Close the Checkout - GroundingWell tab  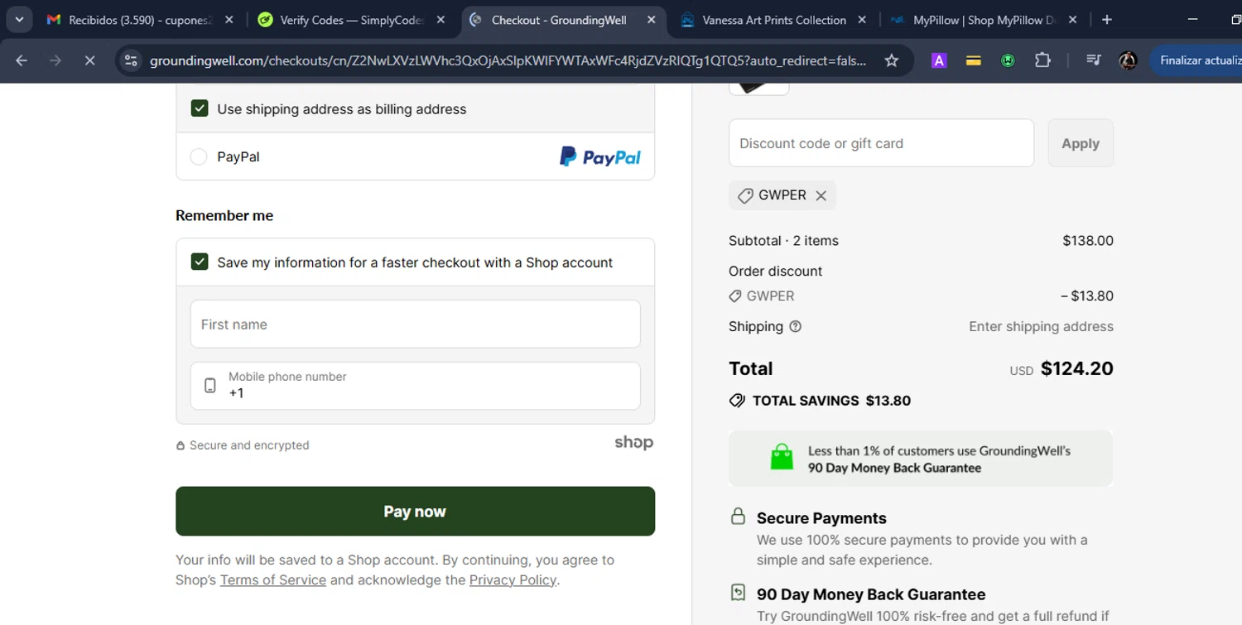coord(652,20)
